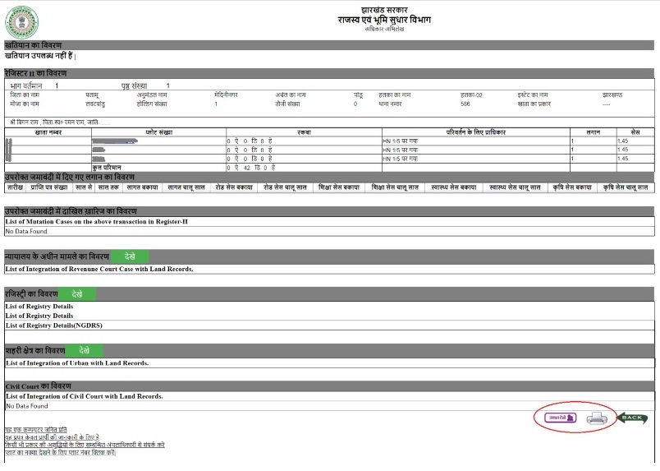The height and width of the screenshot is (471, 660).
Task: Click 'पृष्ठ संख्या' label
Action: pos(134,85)
